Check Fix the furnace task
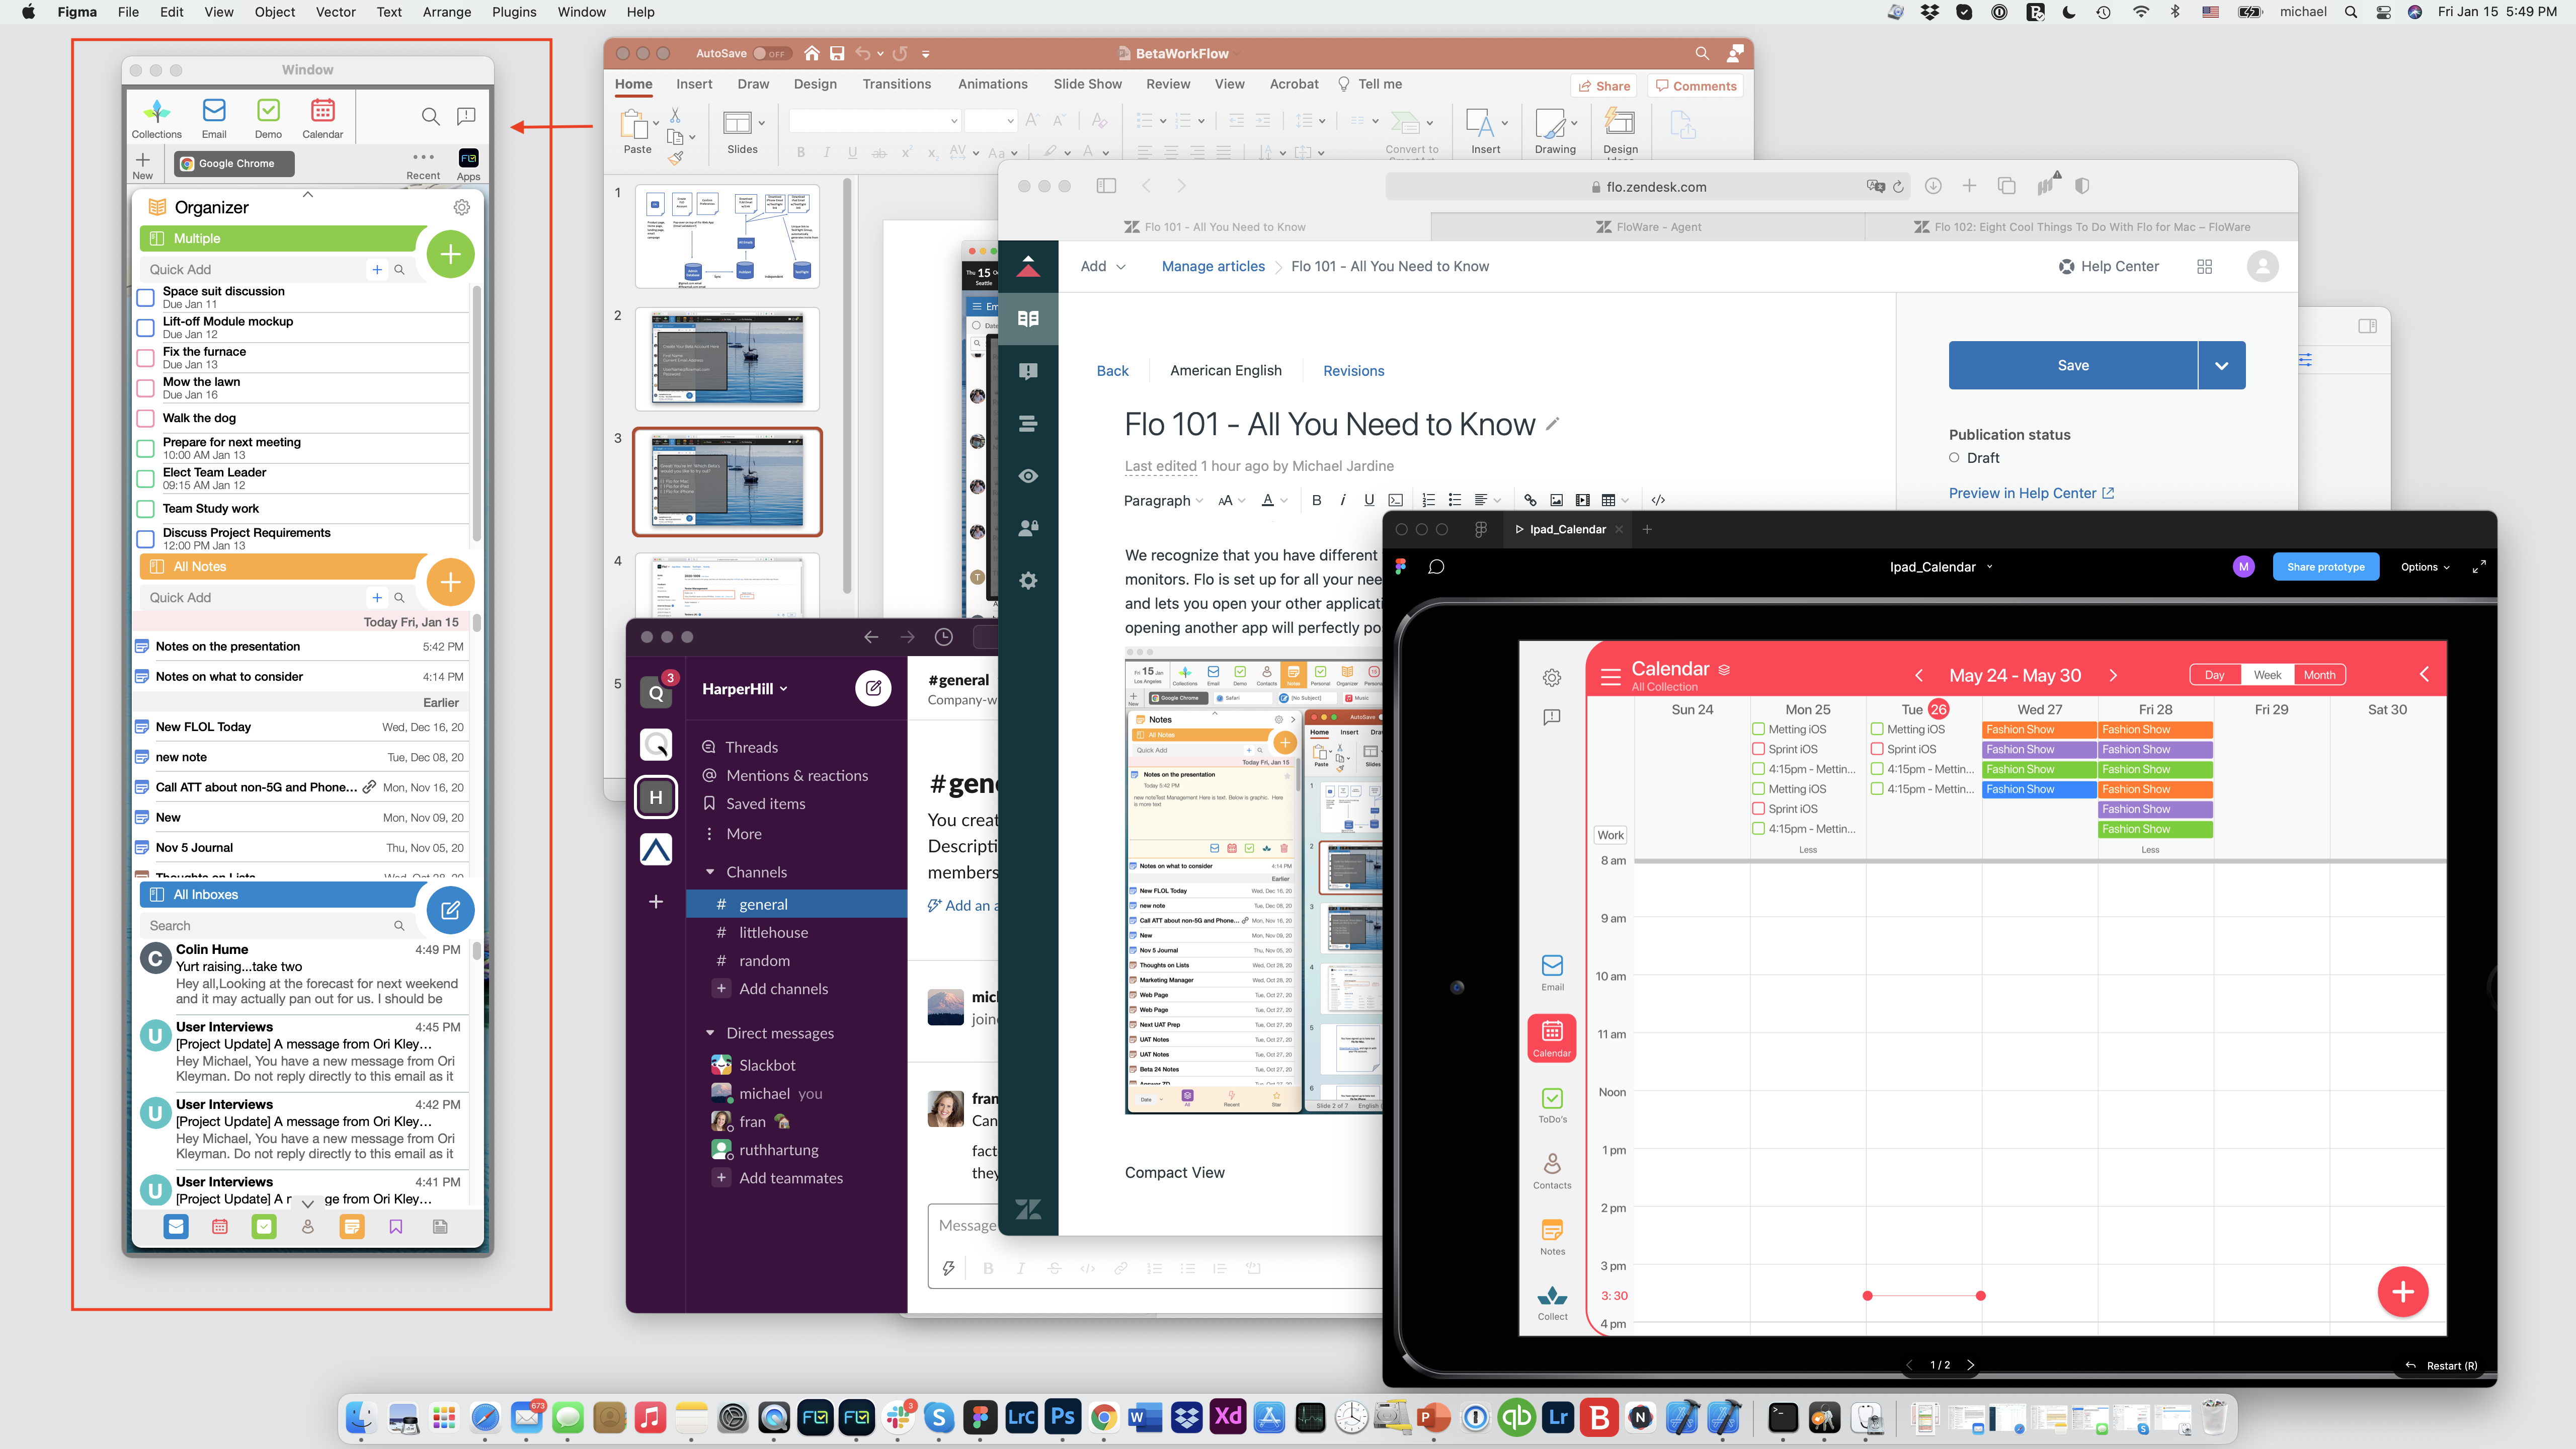 [145, 357]
